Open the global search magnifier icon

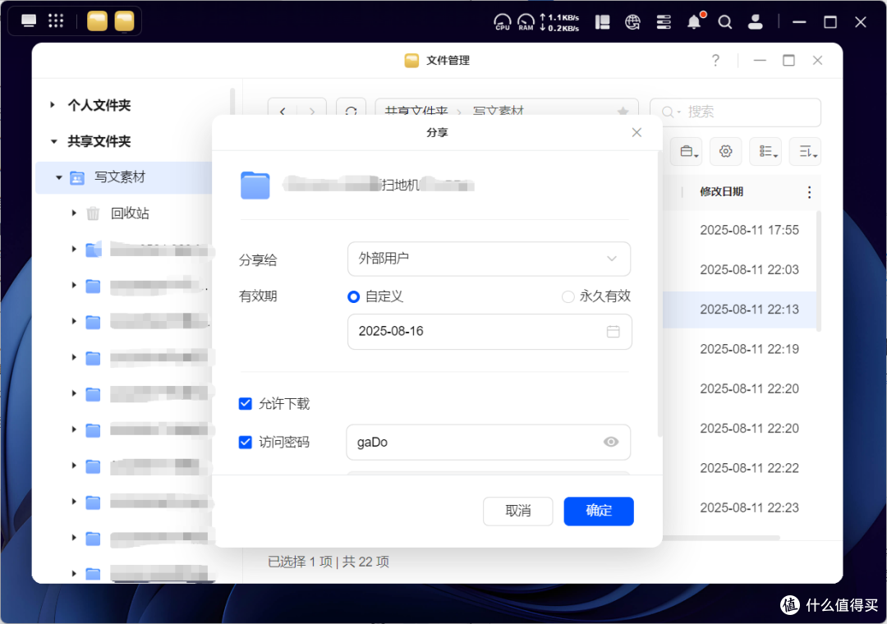tap(724, 22)
